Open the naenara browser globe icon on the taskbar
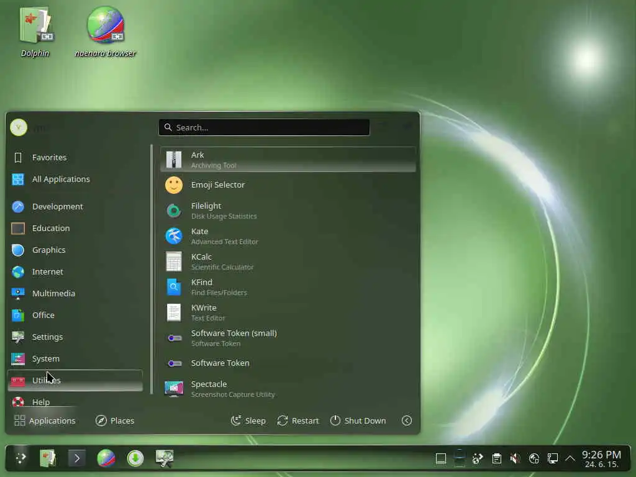This screenshot has width=636, height=477. coord(106,458)
